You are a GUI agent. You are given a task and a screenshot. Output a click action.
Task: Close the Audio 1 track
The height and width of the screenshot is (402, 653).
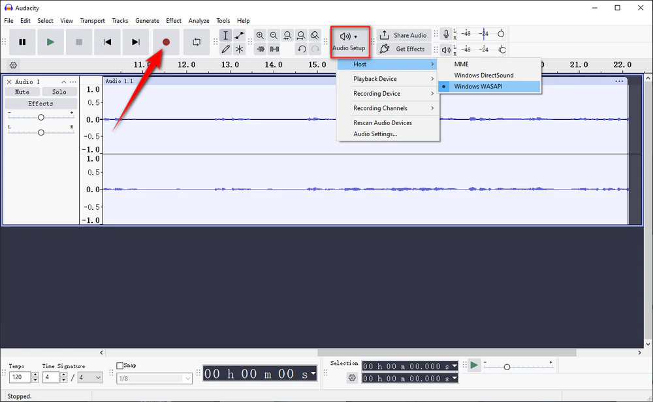click(9, 82)
